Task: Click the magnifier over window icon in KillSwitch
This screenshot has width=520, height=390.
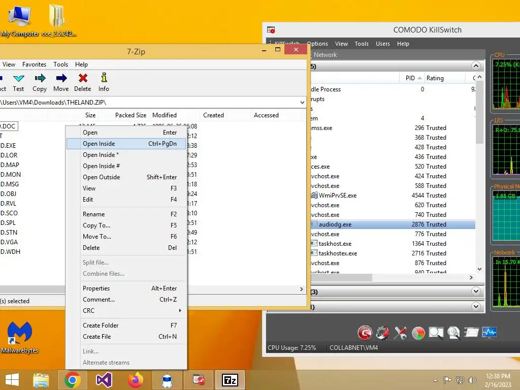Action: 436,333
